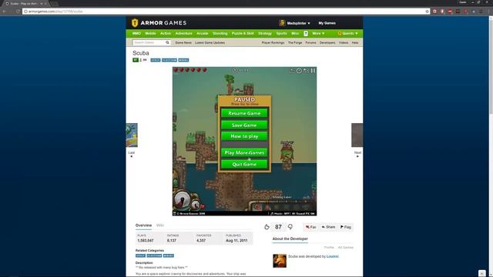The height and width of the screenshot is (277, 493).
Task: Switch to the Wiki tab
Action: click(160, 225)
